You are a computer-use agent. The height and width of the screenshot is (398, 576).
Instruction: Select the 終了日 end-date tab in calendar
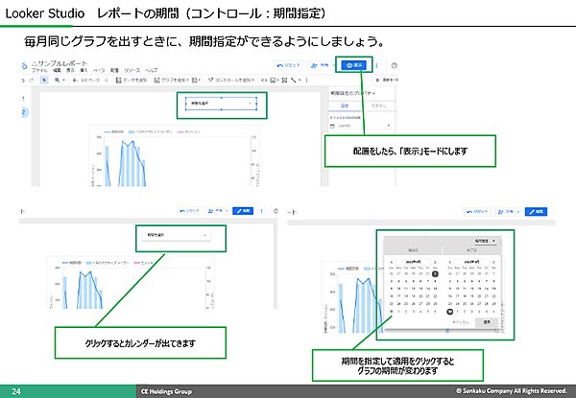[471, 250]
